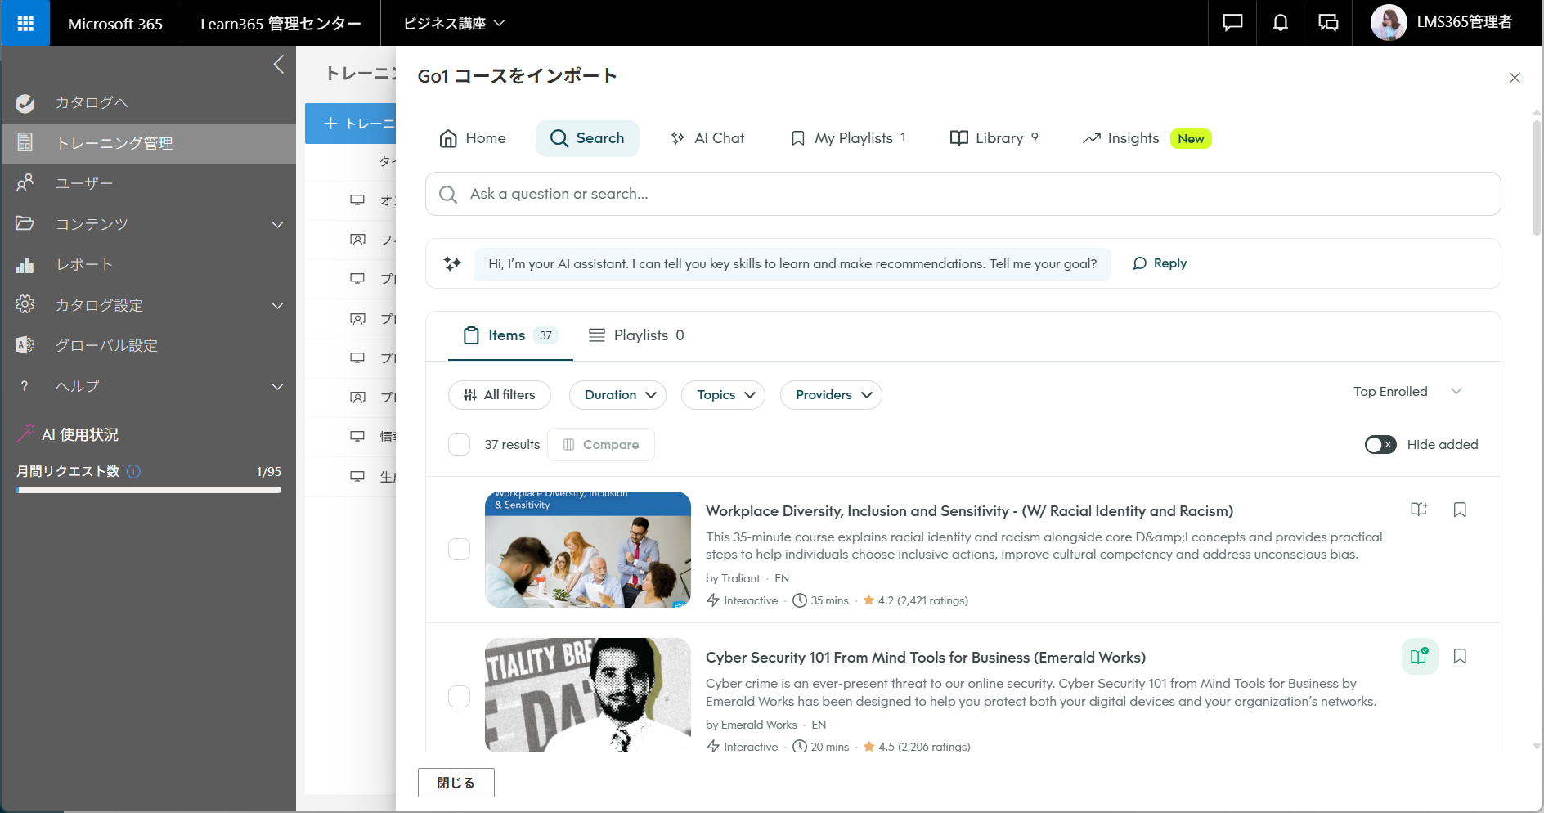
Task: Click the グローバル設定 icon
Action: (25, 345)
